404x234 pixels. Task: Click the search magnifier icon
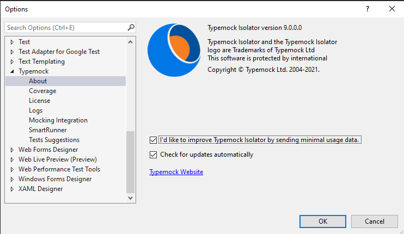(131, 27)
